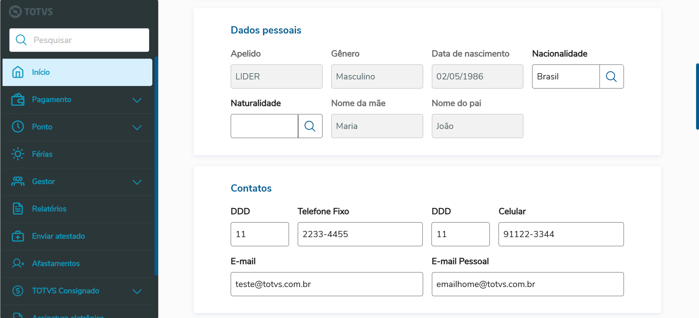Click the page vertical scrollbar thumb
The image size is (699, 318).
697,97
